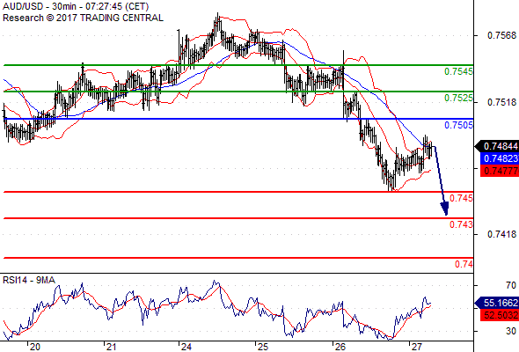This screenshot has width=519, height=352.
Task: Click the 0.74 red support label
Action: tap(464, 264)
